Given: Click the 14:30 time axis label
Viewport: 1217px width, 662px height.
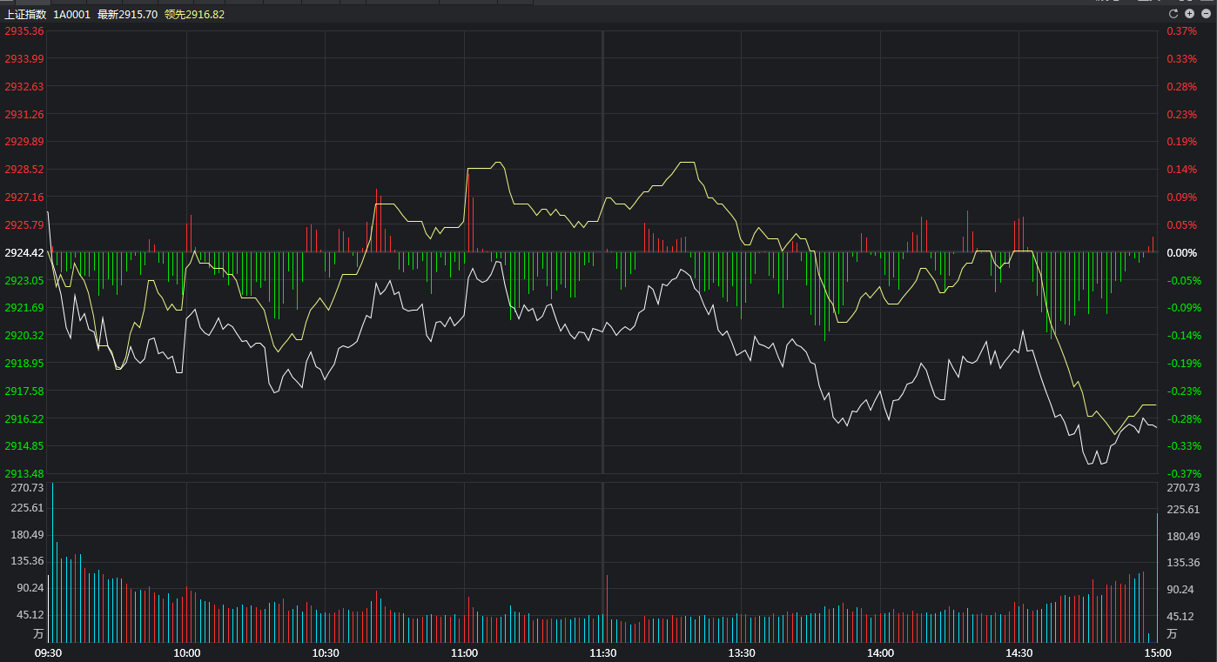Looking at the screenshot, I should coord(1019,652).
